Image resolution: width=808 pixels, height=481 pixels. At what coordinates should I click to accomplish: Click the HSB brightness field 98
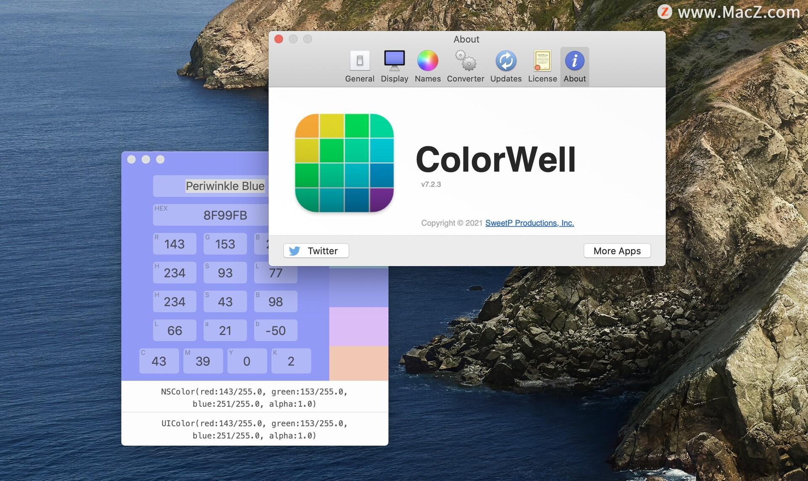(x=276, y=301)
